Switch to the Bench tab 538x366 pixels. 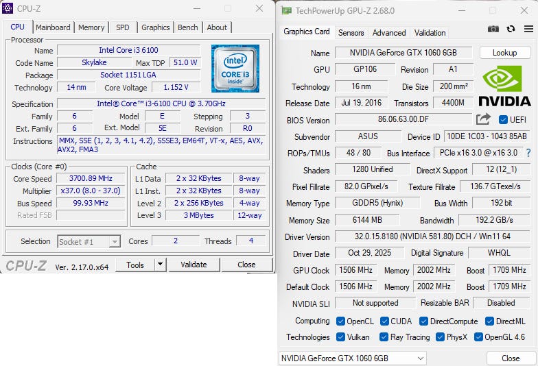point(188,27)
